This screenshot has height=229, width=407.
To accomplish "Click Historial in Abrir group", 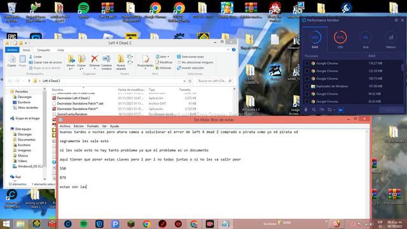I will [x=163, y=68].
